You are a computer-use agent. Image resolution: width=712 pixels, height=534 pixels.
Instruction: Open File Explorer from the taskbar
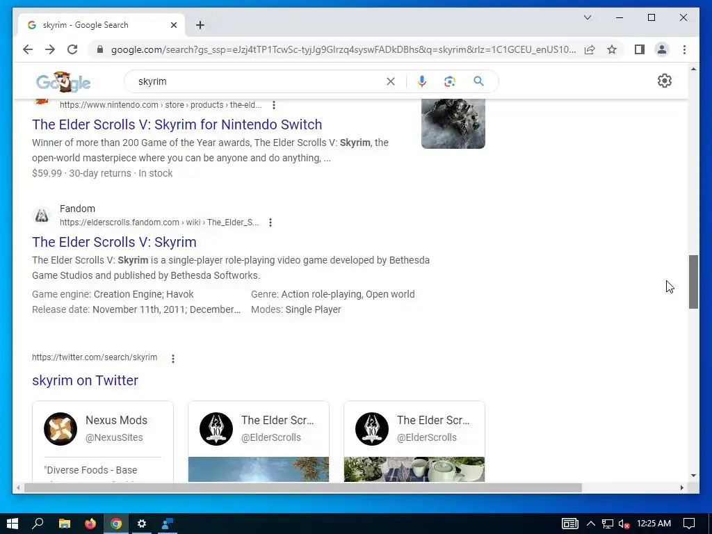65,524
